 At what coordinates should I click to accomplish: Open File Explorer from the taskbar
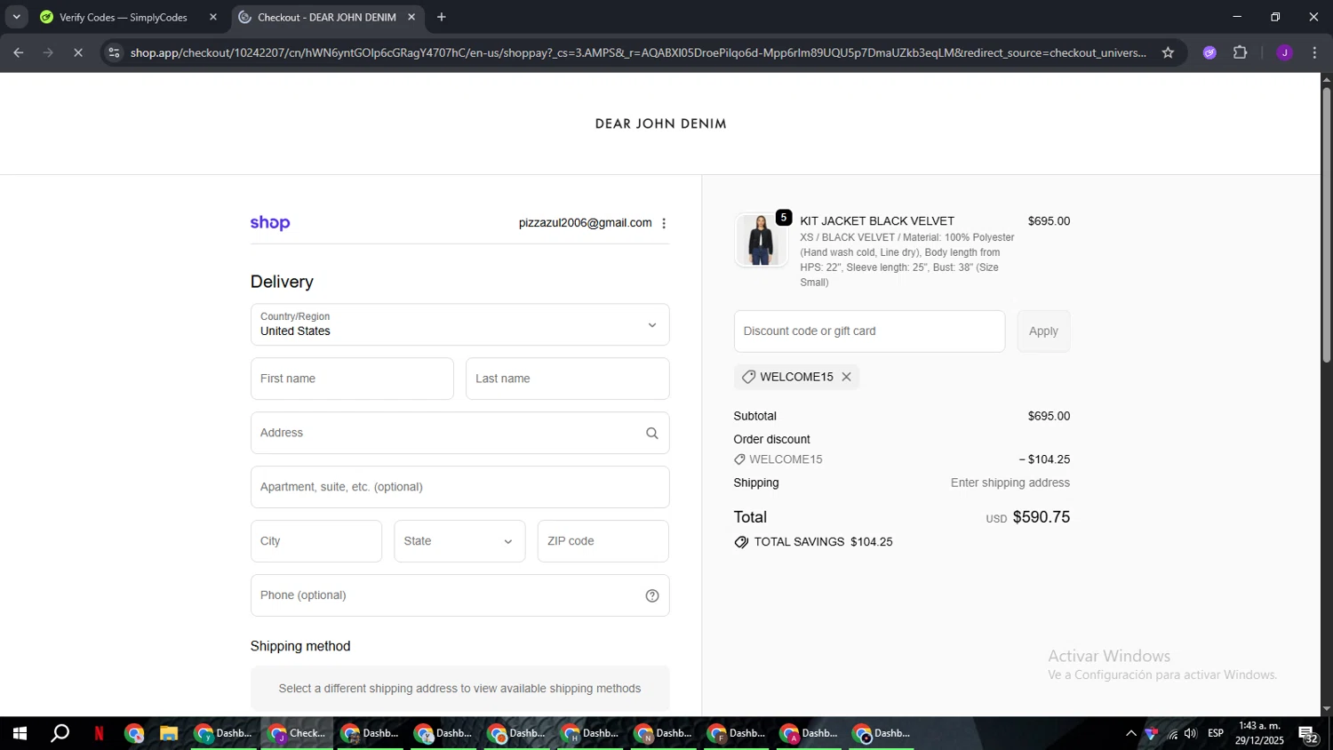[x=169, y=733]
